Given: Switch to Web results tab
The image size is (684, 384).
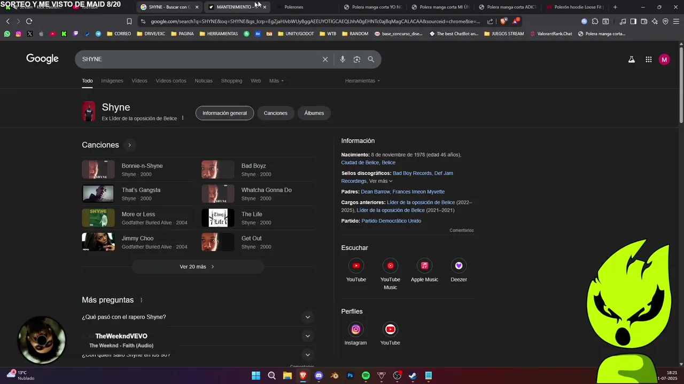Looking at the screenshot, I should pyautogui.click(x=256, y=81).
